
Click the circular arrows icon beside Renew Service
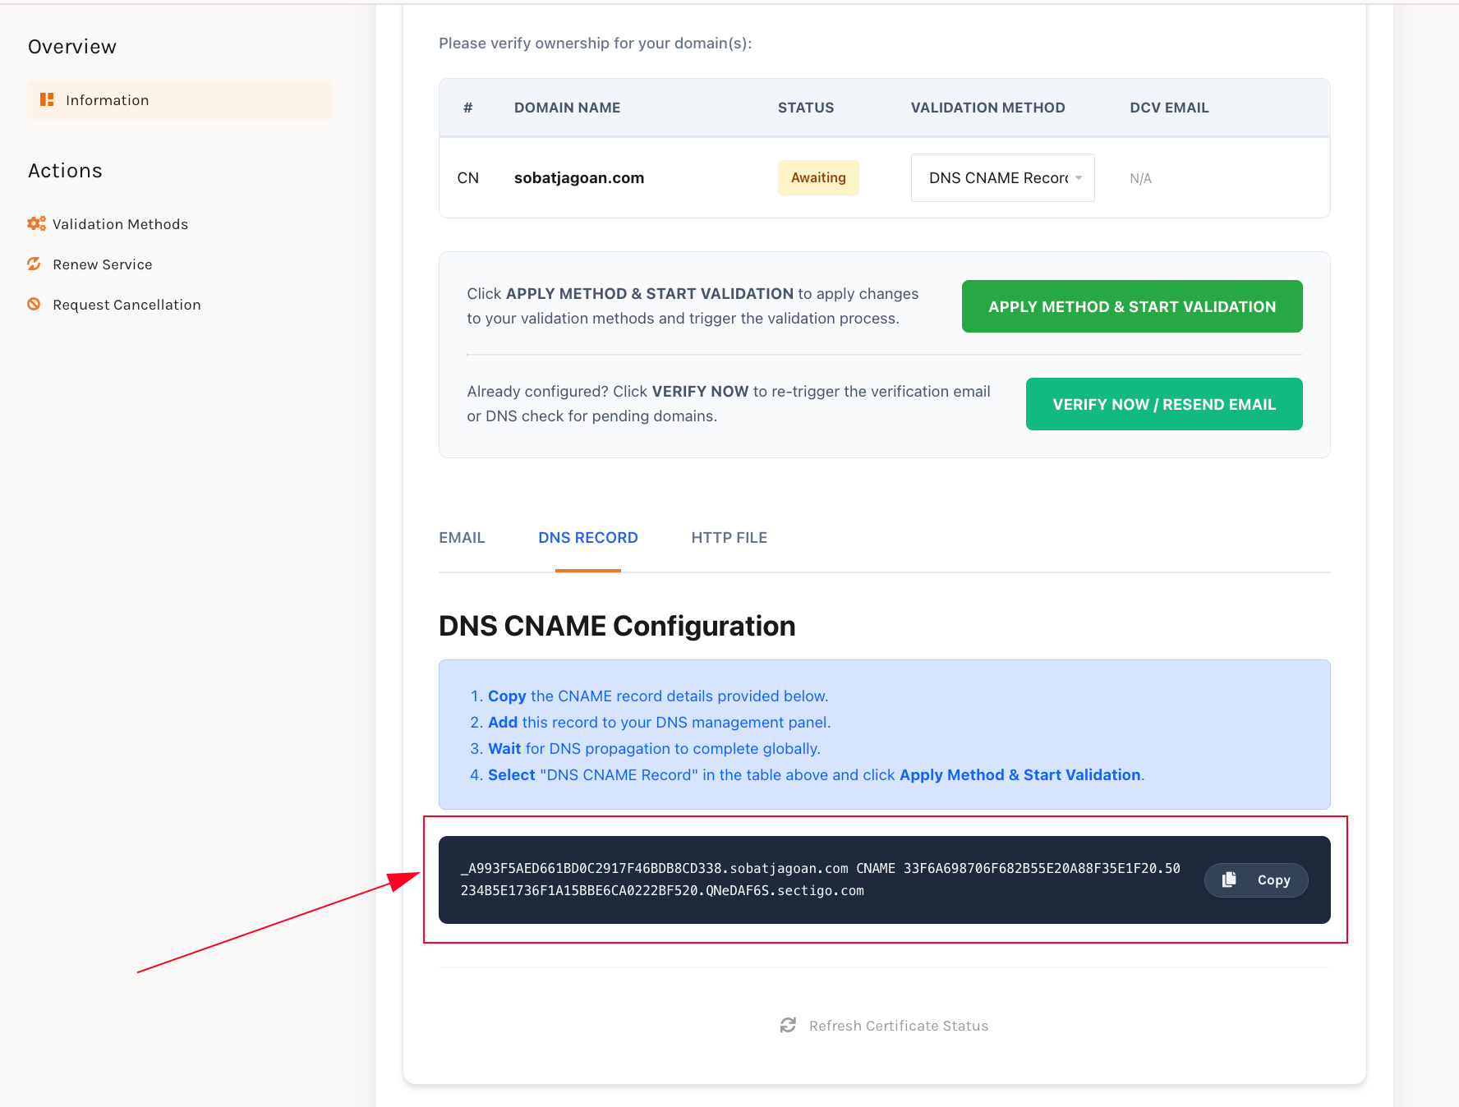[x=34, y=264]
